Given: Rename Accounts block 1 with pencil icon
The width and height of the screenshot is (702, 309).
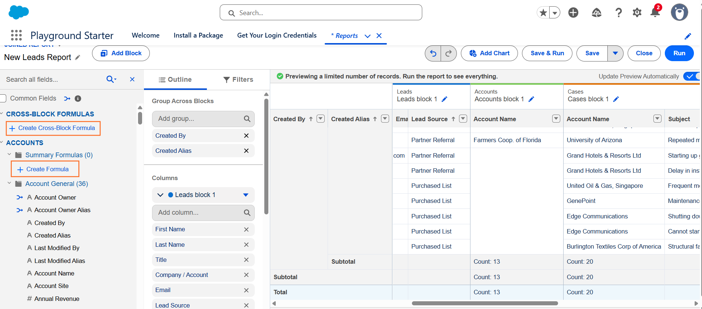Looking at the screenshot, I should 531,99.
